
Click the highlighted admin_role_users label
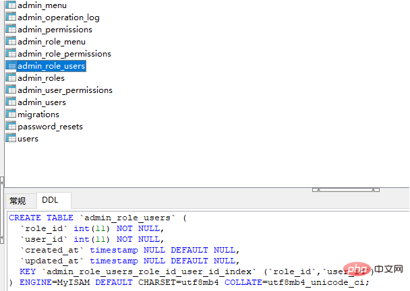[51, 66]
